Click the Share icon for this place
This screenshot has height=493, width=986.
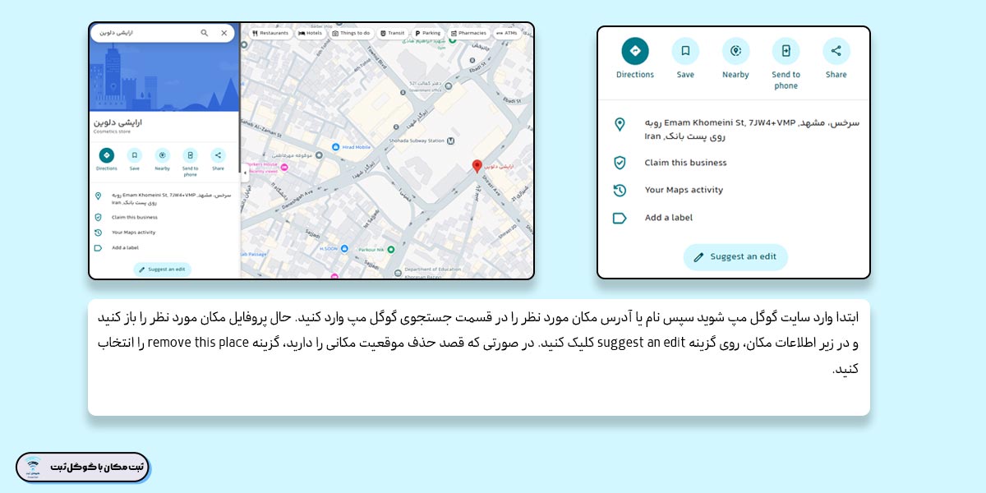[836, 50]
